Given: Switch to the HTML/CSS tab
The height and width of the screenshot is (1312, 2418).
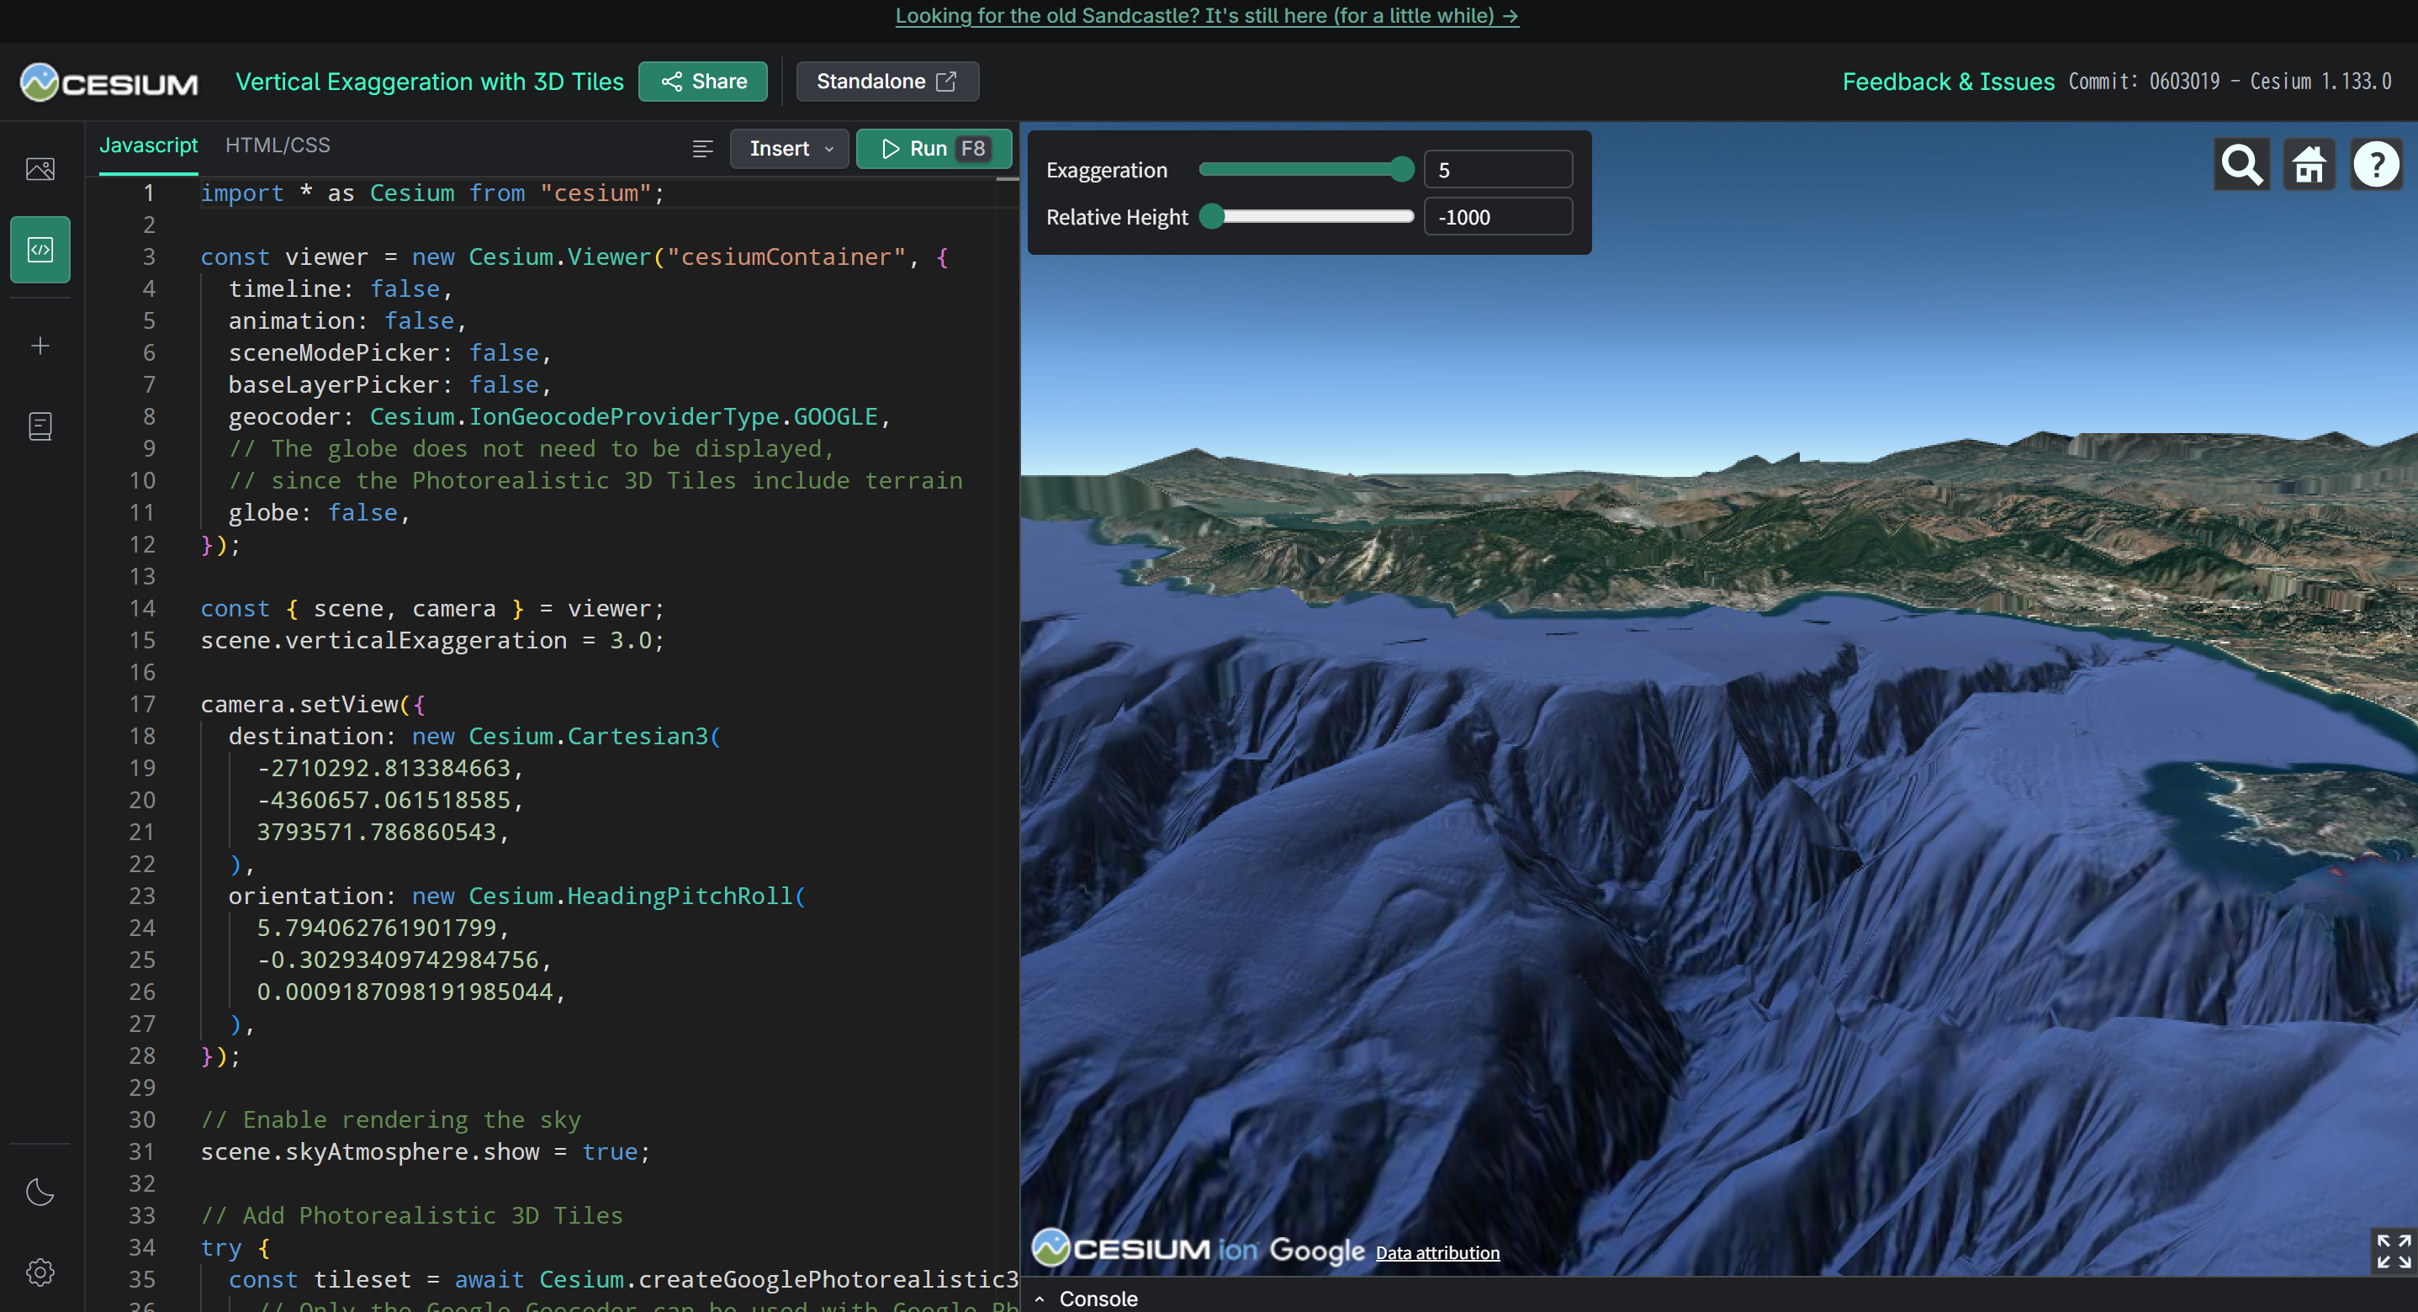Looking at the screenshot, I should (277, 145).
